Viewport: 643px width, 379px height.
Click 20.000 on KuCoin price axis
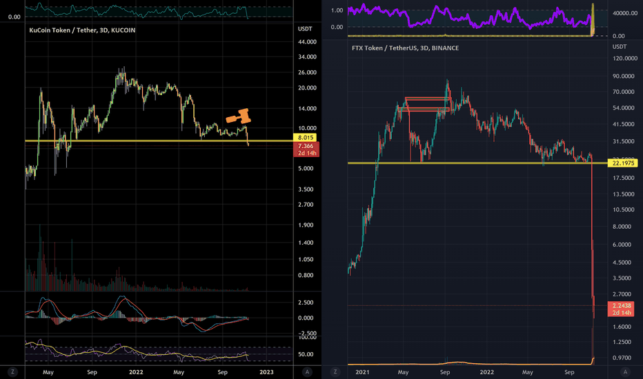click(307, 88)
